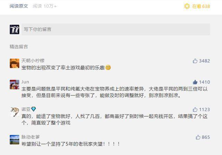
Task: Click the username Jun
Action: pos(25,82)
